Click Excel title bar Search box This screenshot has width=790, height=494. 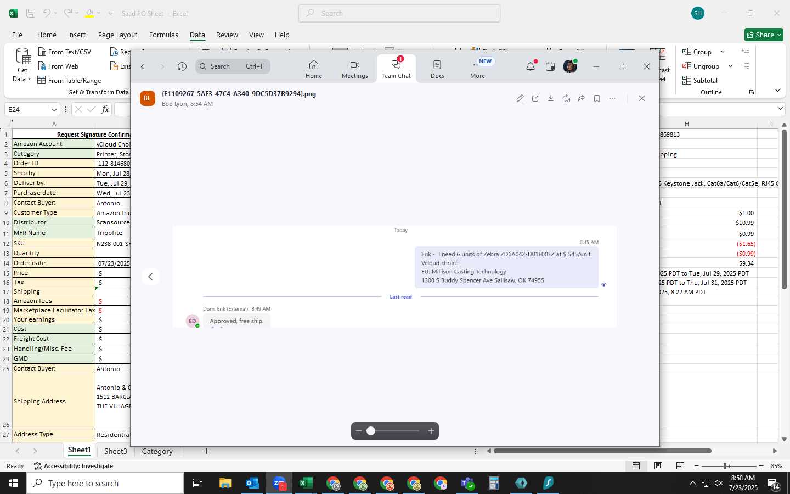point(399,13)
